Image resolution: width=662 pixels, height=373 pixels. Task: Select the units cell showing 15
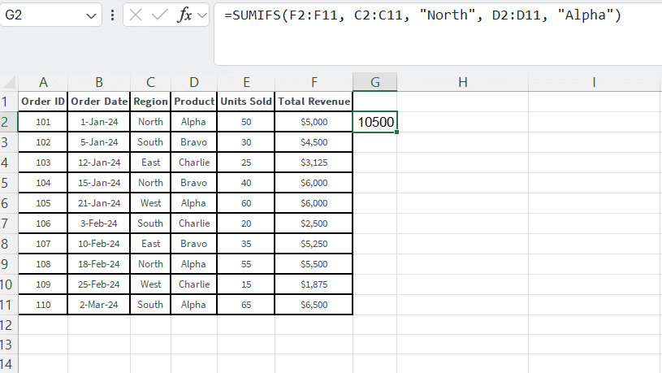[x=246, y=284]
